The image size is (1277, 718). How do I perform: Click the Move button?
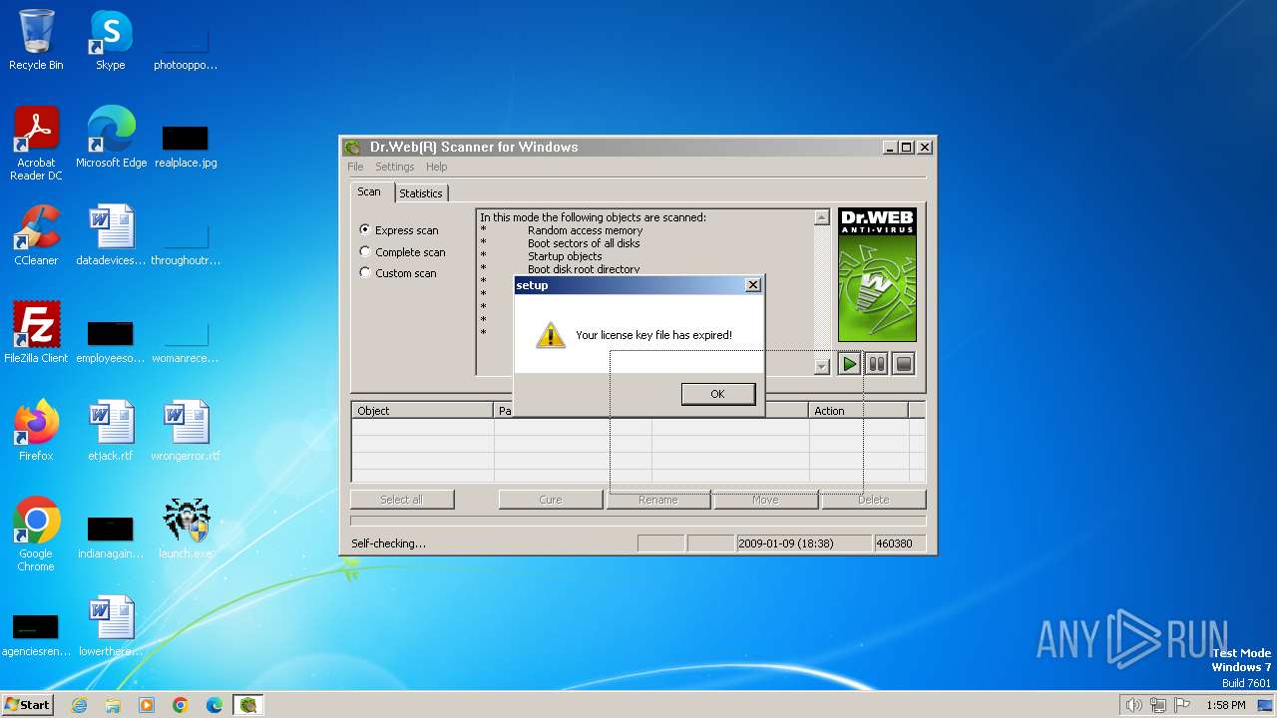(x=765, y=500)
